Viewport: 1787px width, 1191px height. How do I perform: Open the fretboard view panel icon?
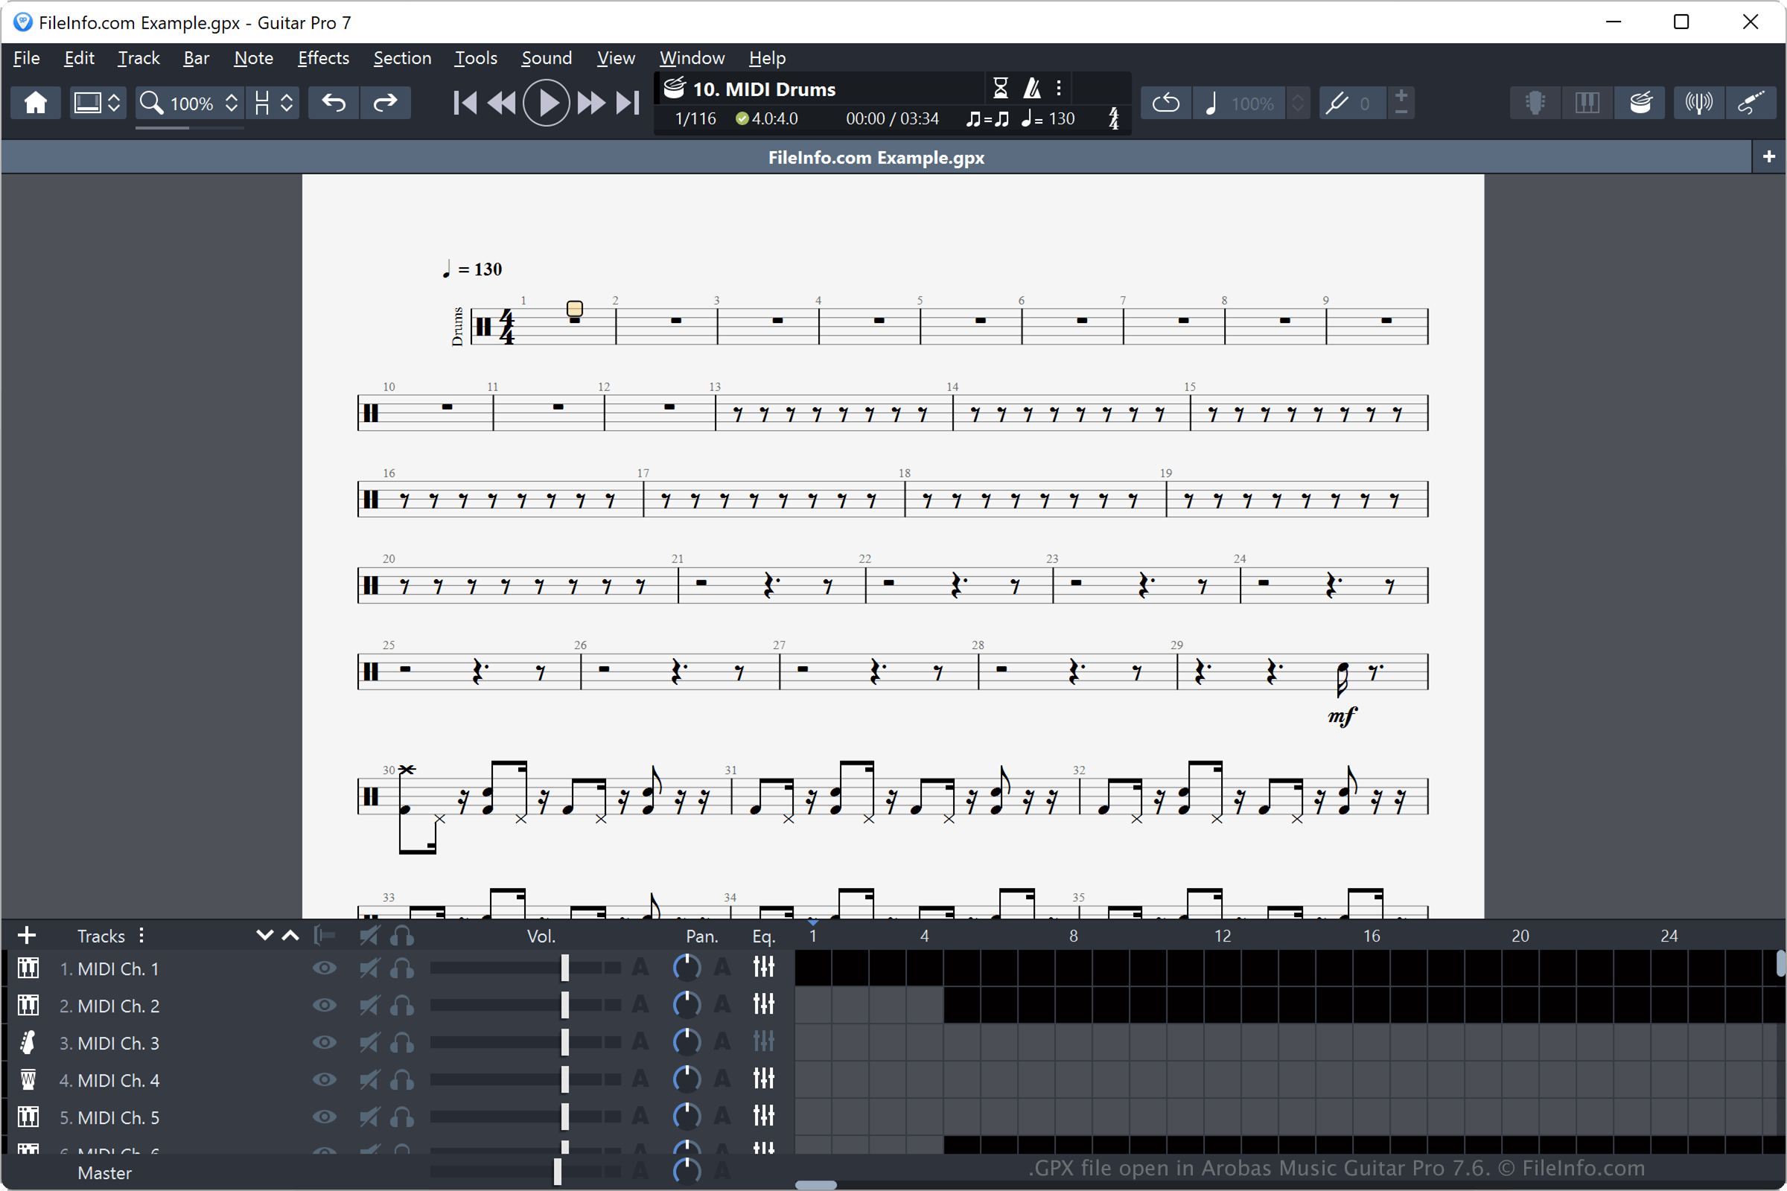click(1535, 103)
